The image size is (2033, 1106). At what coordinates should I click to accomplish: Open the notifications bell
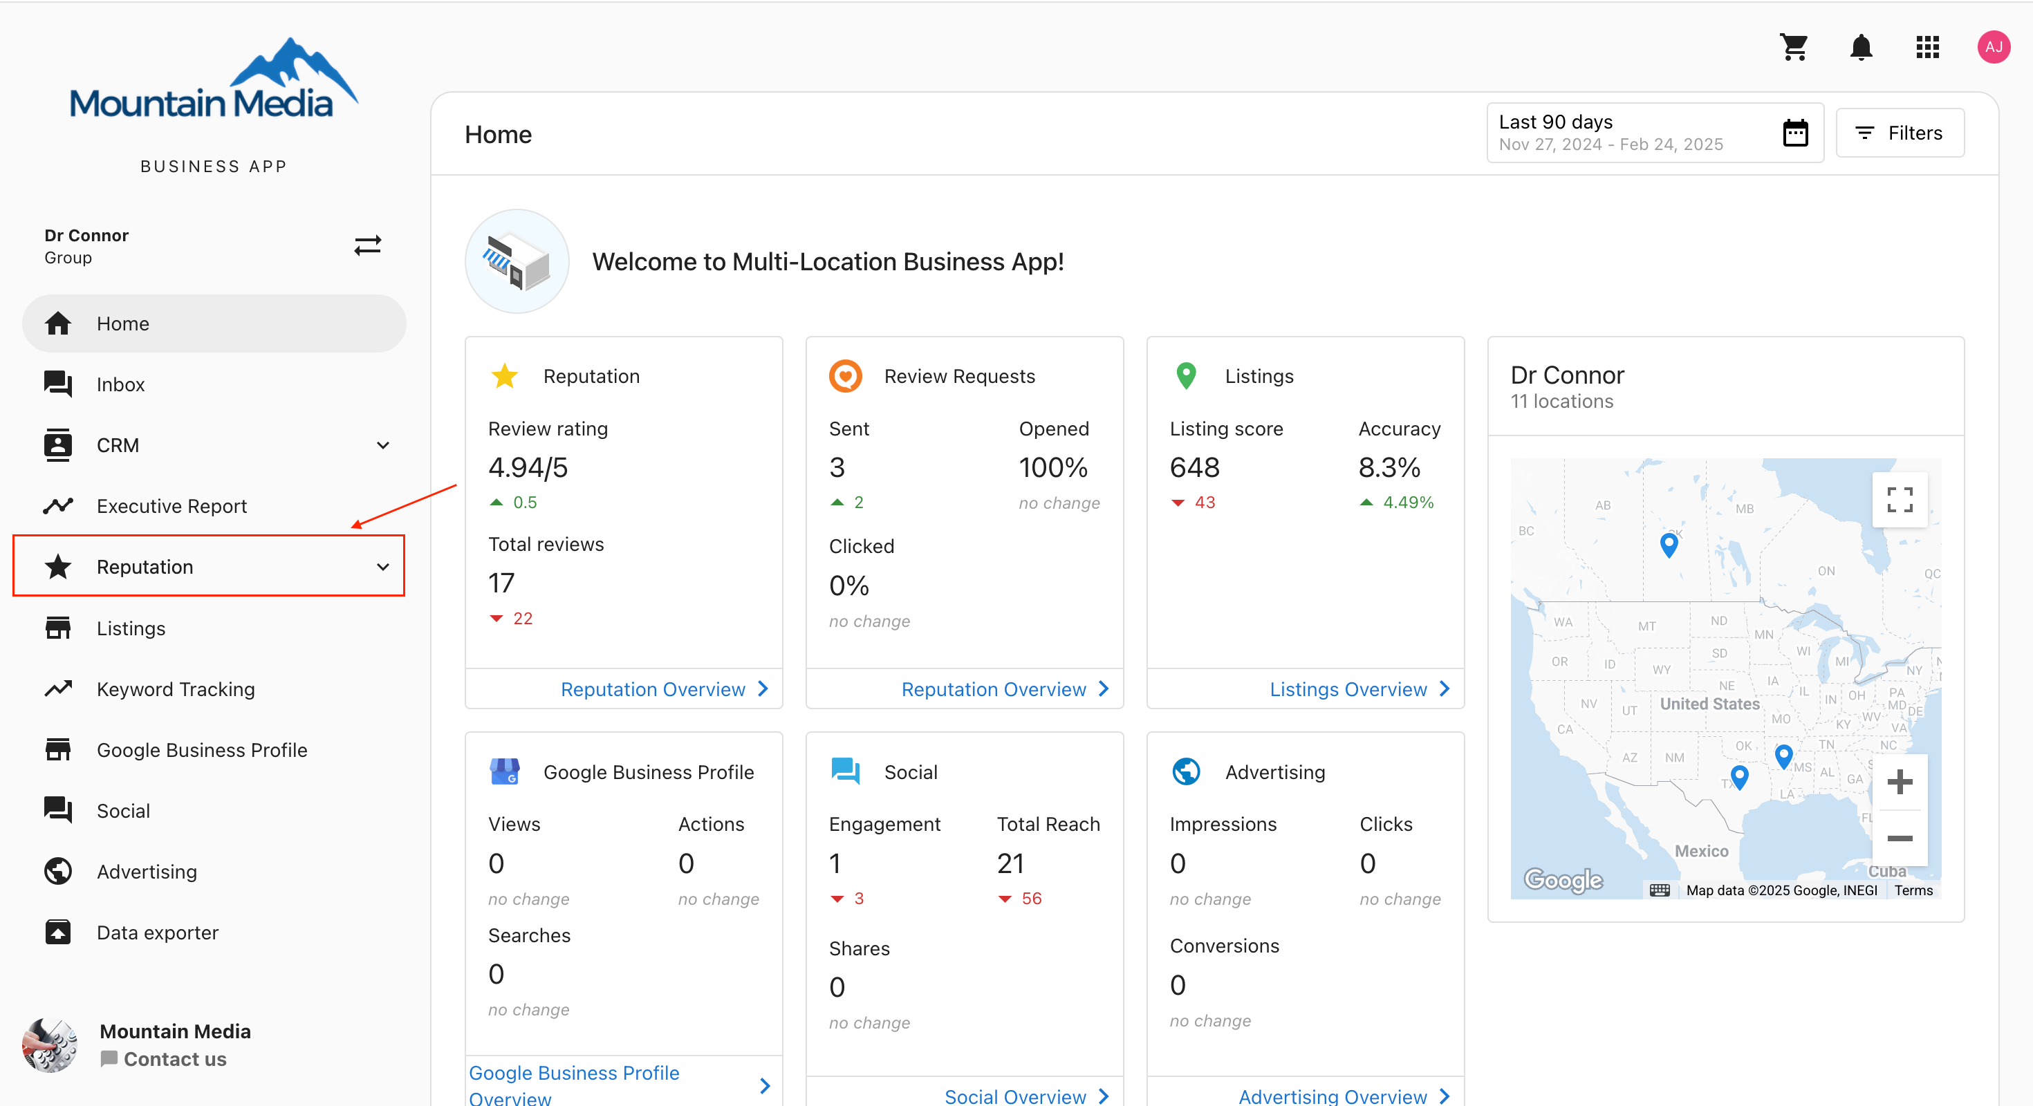tap(1861, 47)
